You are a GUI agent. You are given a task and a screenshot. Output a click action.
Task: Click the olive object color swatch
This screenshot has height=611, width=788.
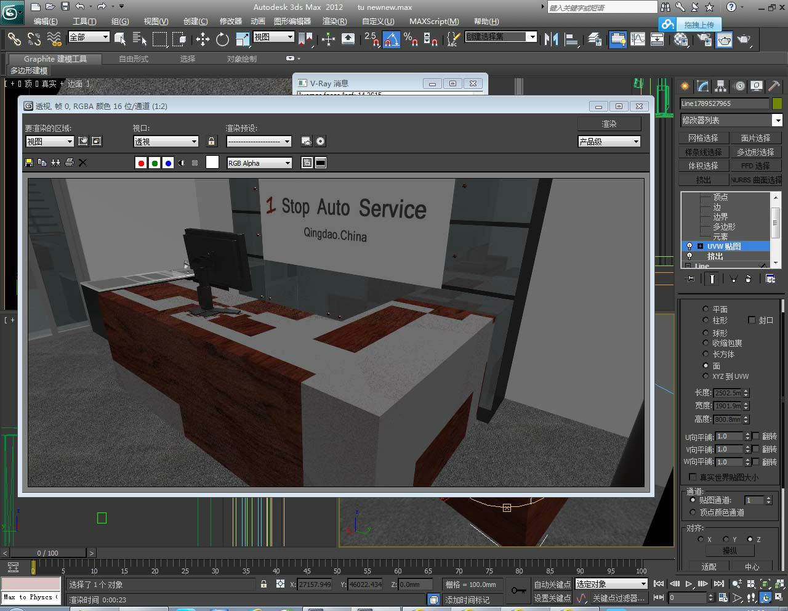coord(777,103)
